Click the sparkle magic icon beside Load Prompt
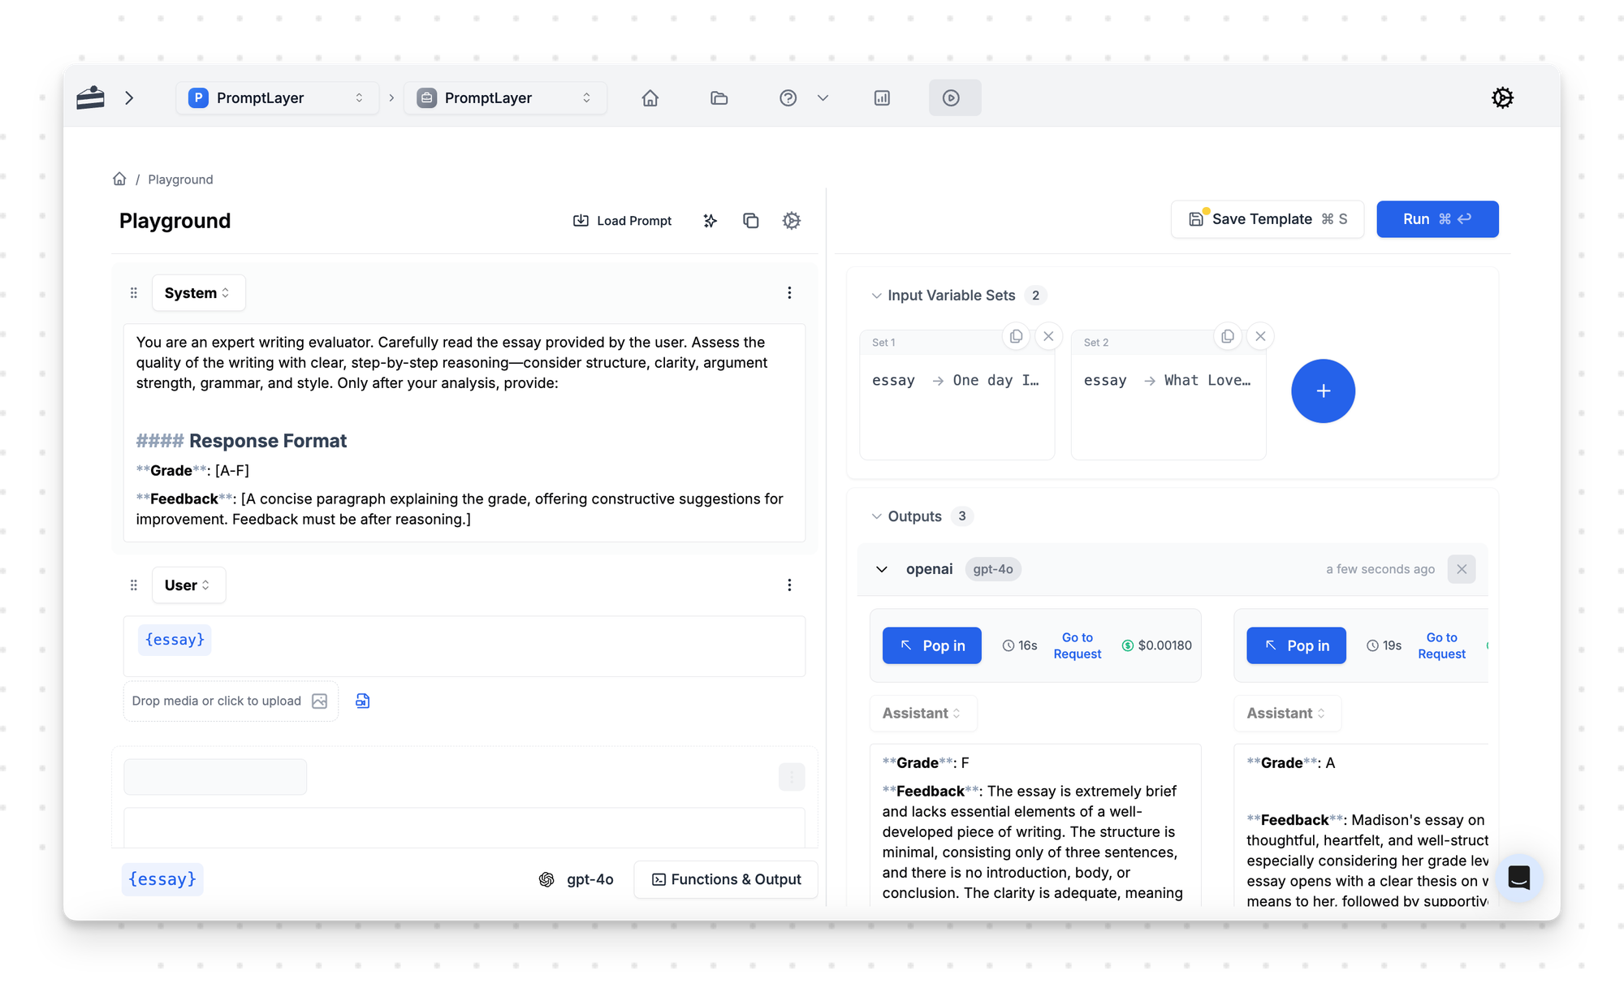The width and height of the screenshot is (1624, 984). 710,221
